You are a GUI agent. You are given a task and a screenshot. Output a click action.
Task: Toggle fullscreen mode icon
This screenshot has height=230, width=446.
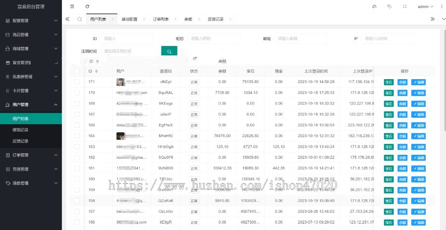(x=405, y=6)
